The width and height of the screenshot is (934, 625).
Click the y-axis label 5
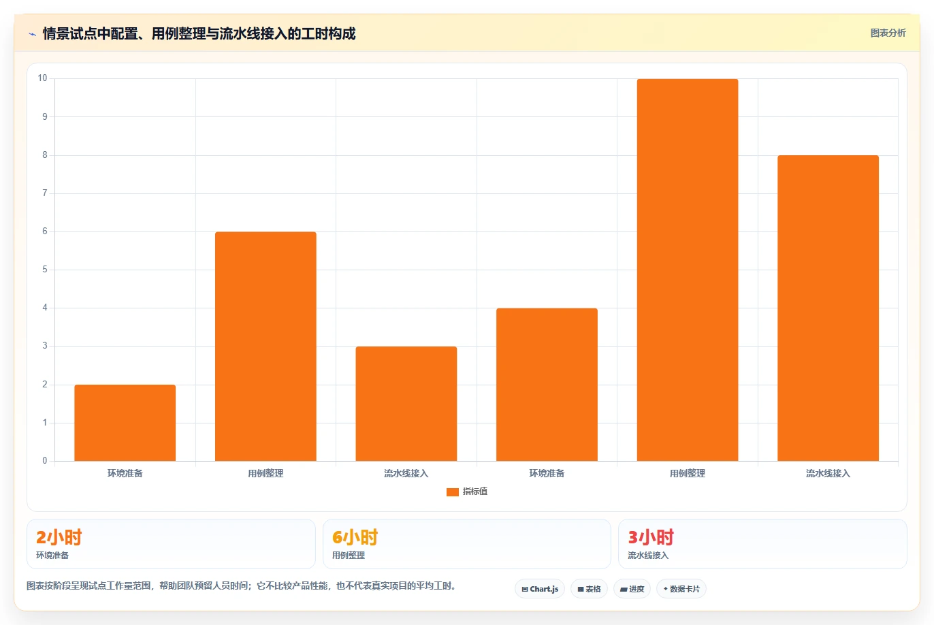pyautogui.click(x=45, y=270)
